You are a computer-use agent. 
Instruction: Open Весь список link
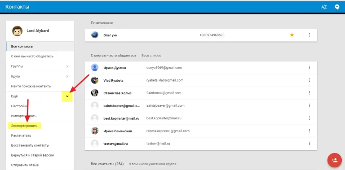tap(151, 56)
